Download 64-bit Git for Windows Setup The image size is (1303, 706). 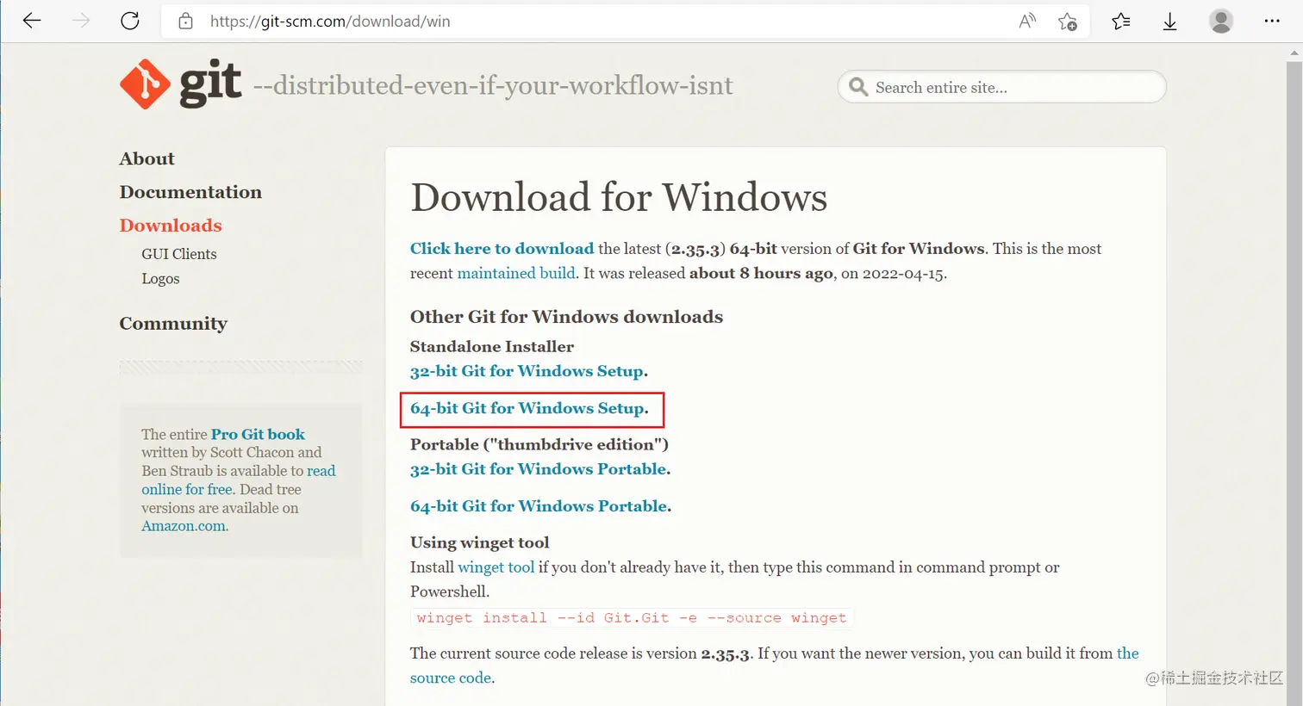[x=527, y=408]
